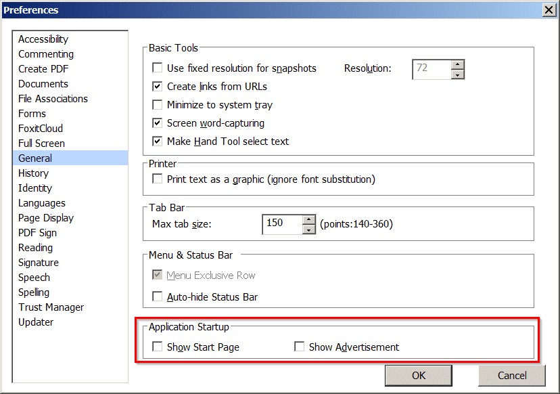This screenshot has width=560, height=394.
Task: Enable Show Start Page at startup
Action: point(158,347)
